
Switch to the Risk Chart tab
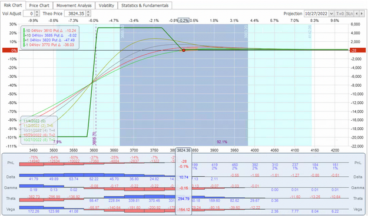[x=13, y=5]
